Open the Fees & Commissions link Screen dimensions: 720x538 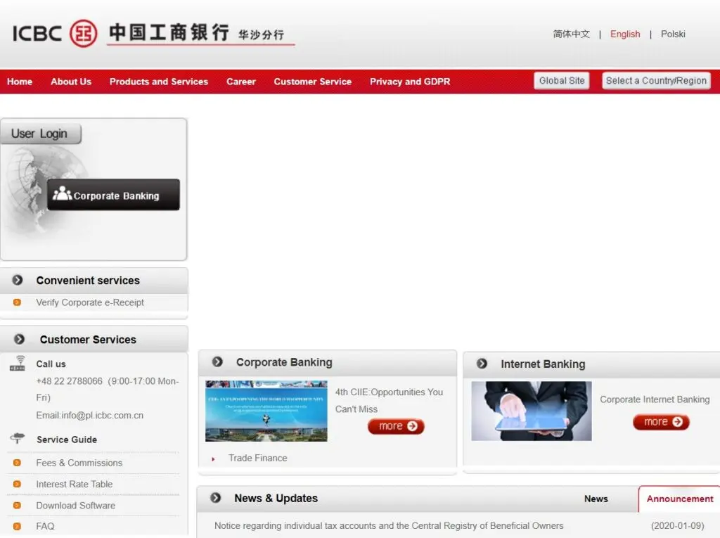[79, 463]
